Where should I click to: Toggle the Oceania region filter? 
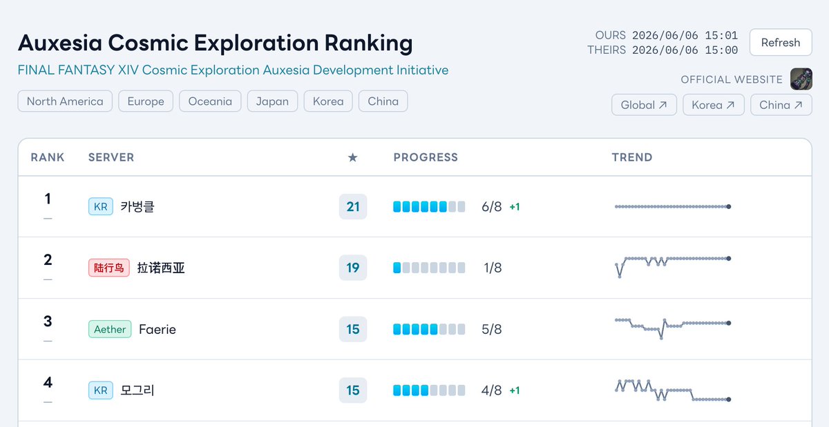point(210,101)
